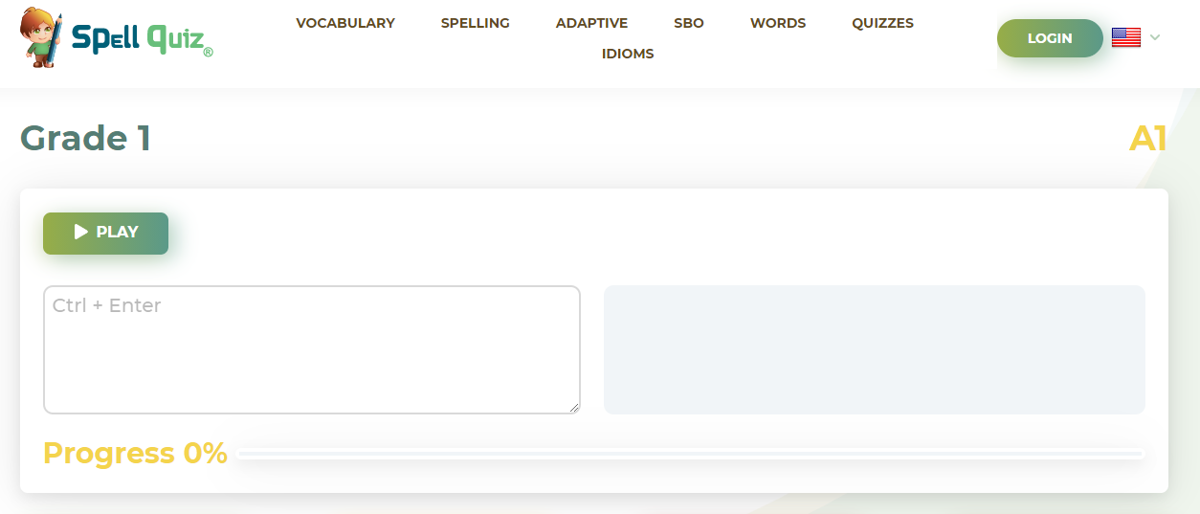This screenshot has width=1200, height=514.
Task: Open the Spelling menu
Action: [476, 23]
